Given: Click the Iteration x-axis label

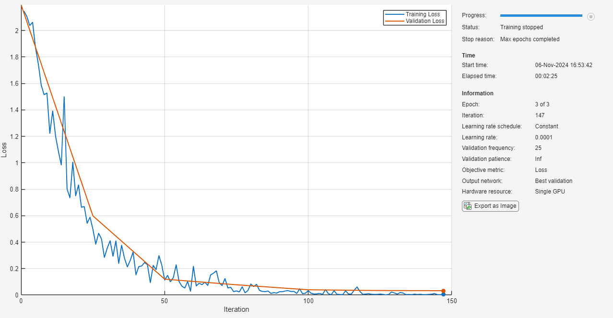Looking at the screenshot, I should click(236, 309).
